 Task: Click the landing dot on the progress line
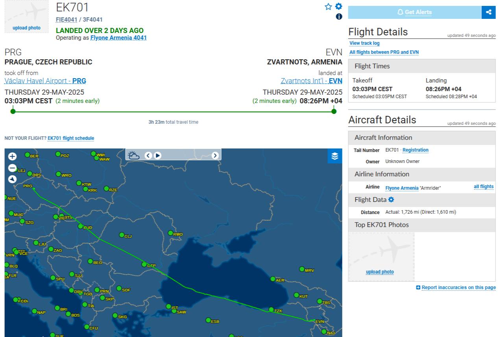(334, 111)
